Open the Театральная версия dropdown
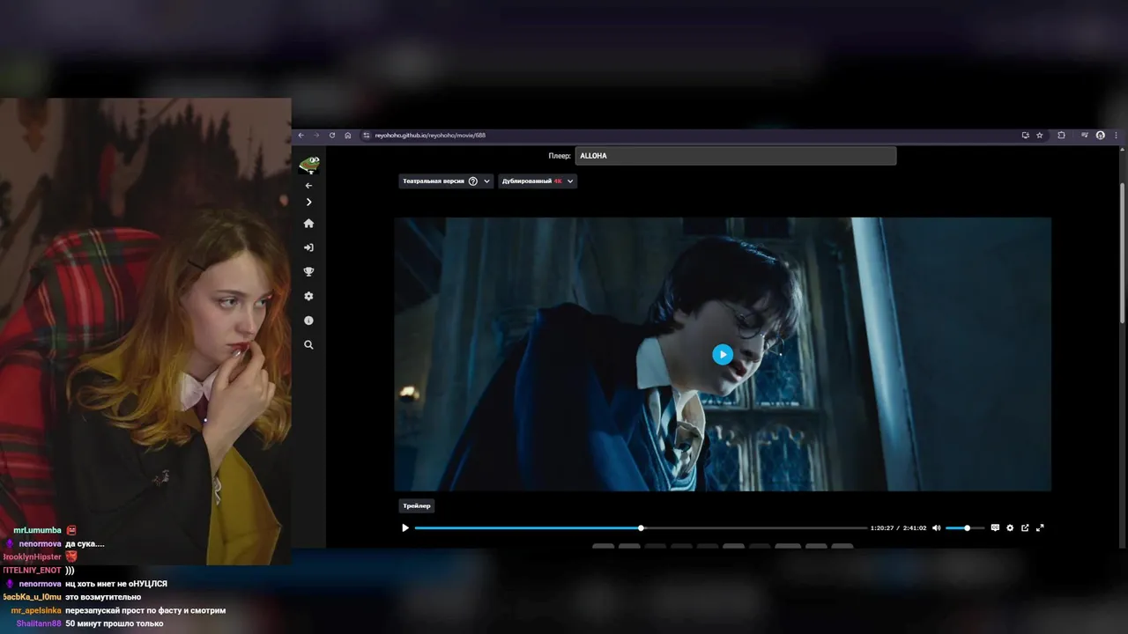Screen dimensions: 1128x634 446,181
